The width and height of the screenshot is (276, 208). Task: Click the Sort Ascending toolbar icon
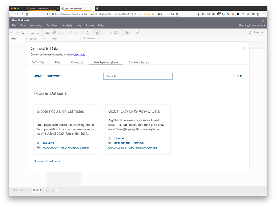tap(77, 33)
